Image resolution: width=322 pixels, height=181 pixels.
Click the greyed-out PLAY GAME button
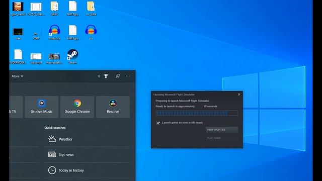click(x=222, y=138)
